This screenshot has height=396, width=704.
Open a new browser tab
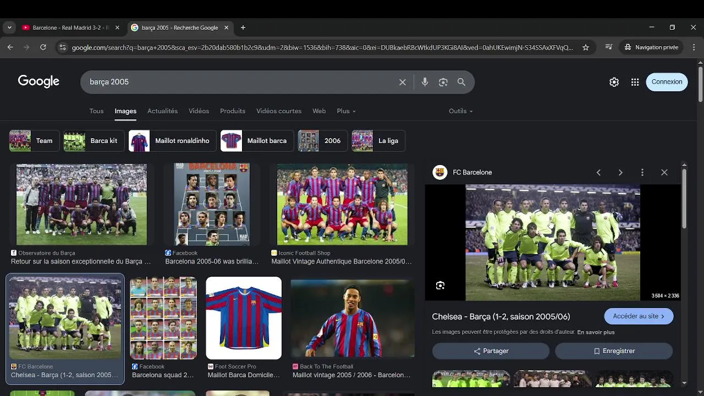click(x=243, y=28)
